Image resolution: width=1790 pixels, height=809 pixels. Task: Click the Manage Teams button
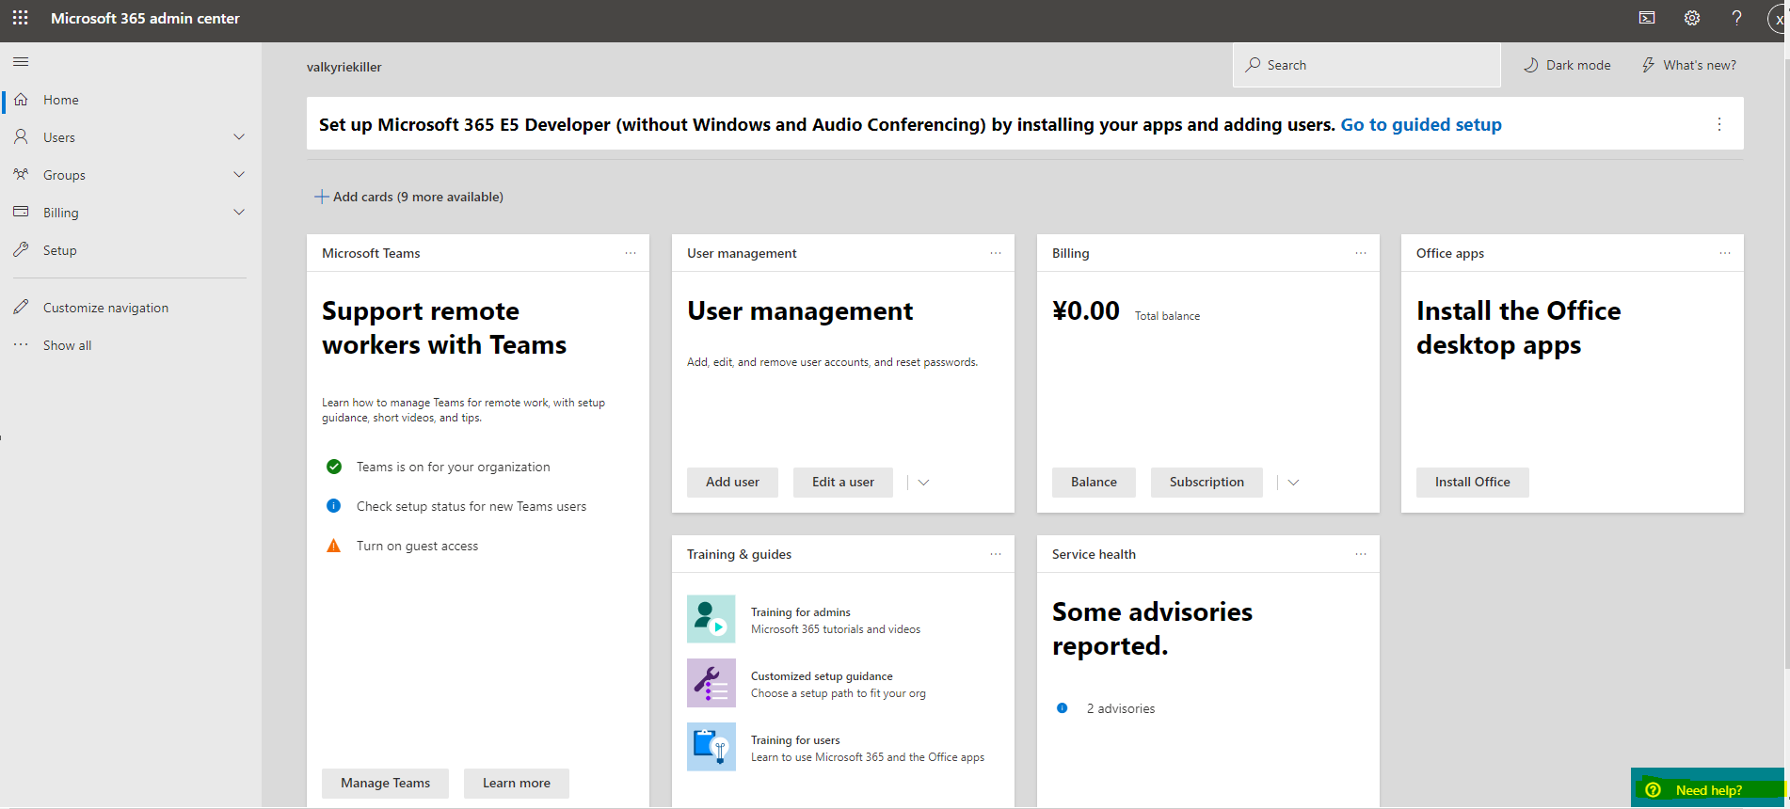pyautogui.click(x=385, y=784)
